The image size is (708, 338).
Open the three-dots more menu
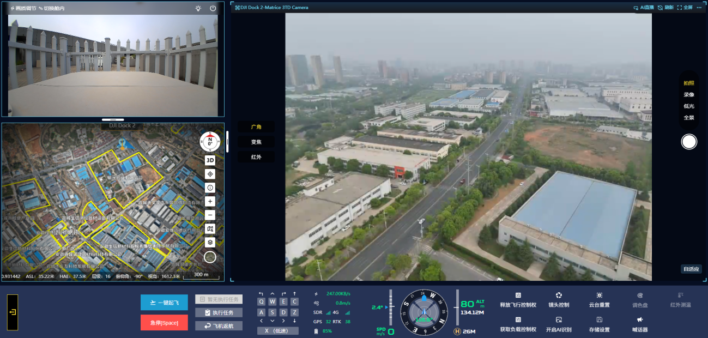pyautogui.click(x=699, y=8)
